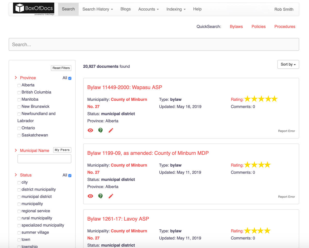Check the city status filter
Image resolution: width=309 pixels, height=248 pixels.
pos(19,183)
